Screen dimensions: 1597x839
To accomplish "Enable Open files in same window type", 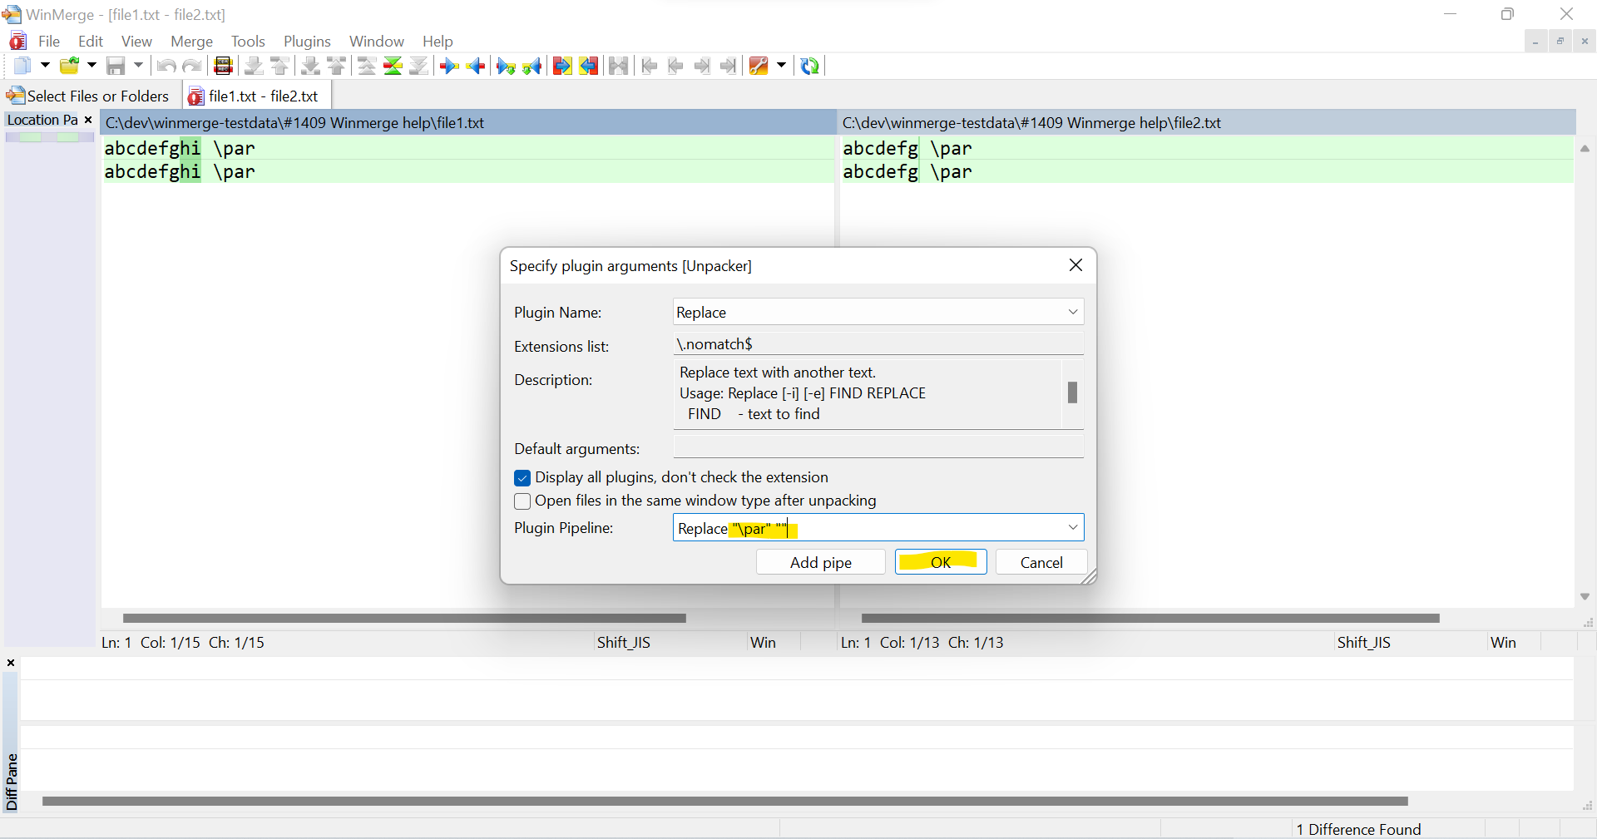I will [522, 501].
